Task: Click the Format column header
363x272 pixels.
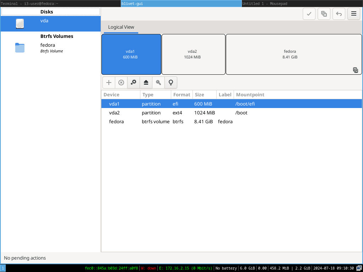Action: click(182, 95)
